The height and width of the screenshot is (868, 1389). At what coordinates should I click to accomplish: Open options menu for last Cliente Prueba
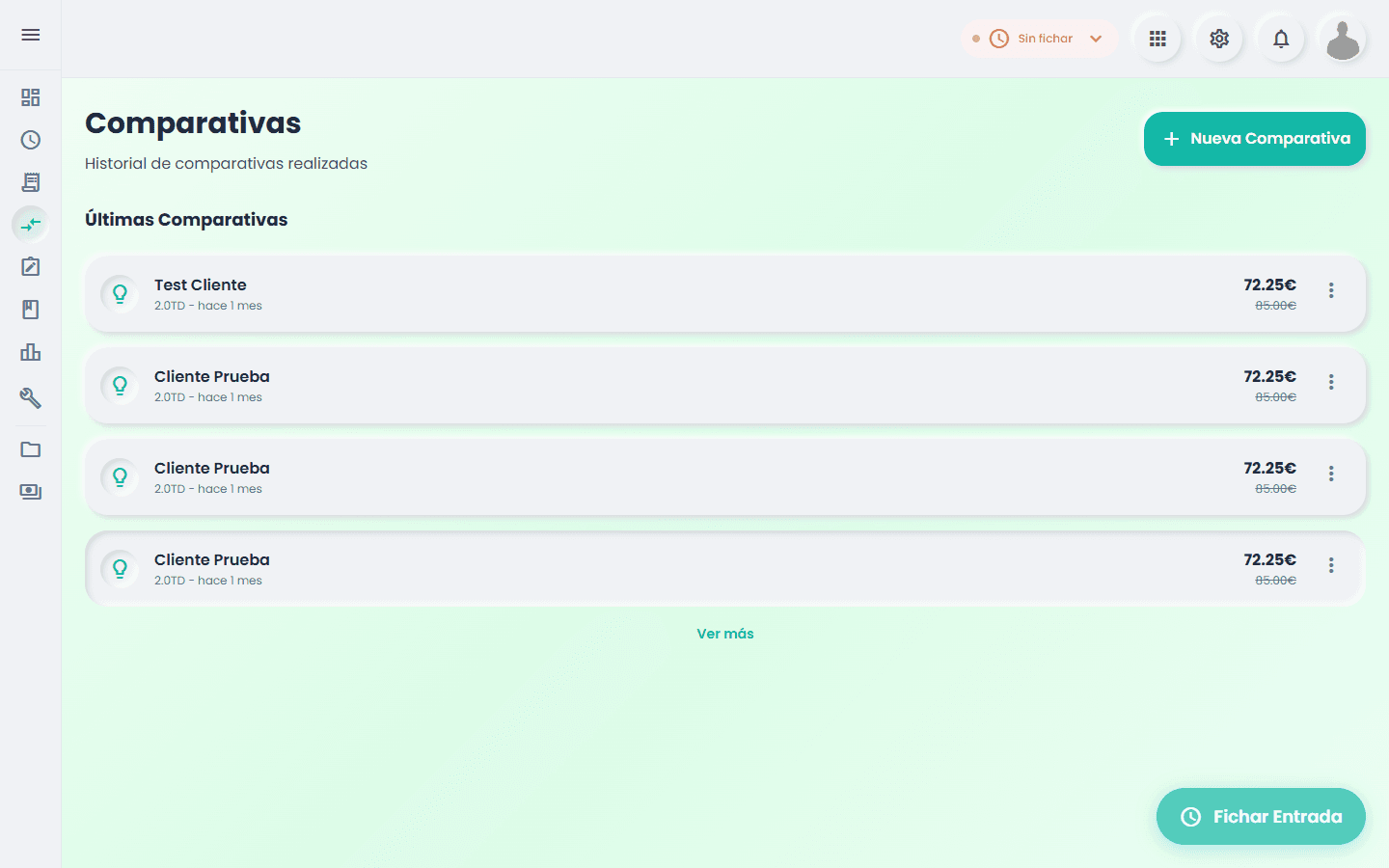1331,565
